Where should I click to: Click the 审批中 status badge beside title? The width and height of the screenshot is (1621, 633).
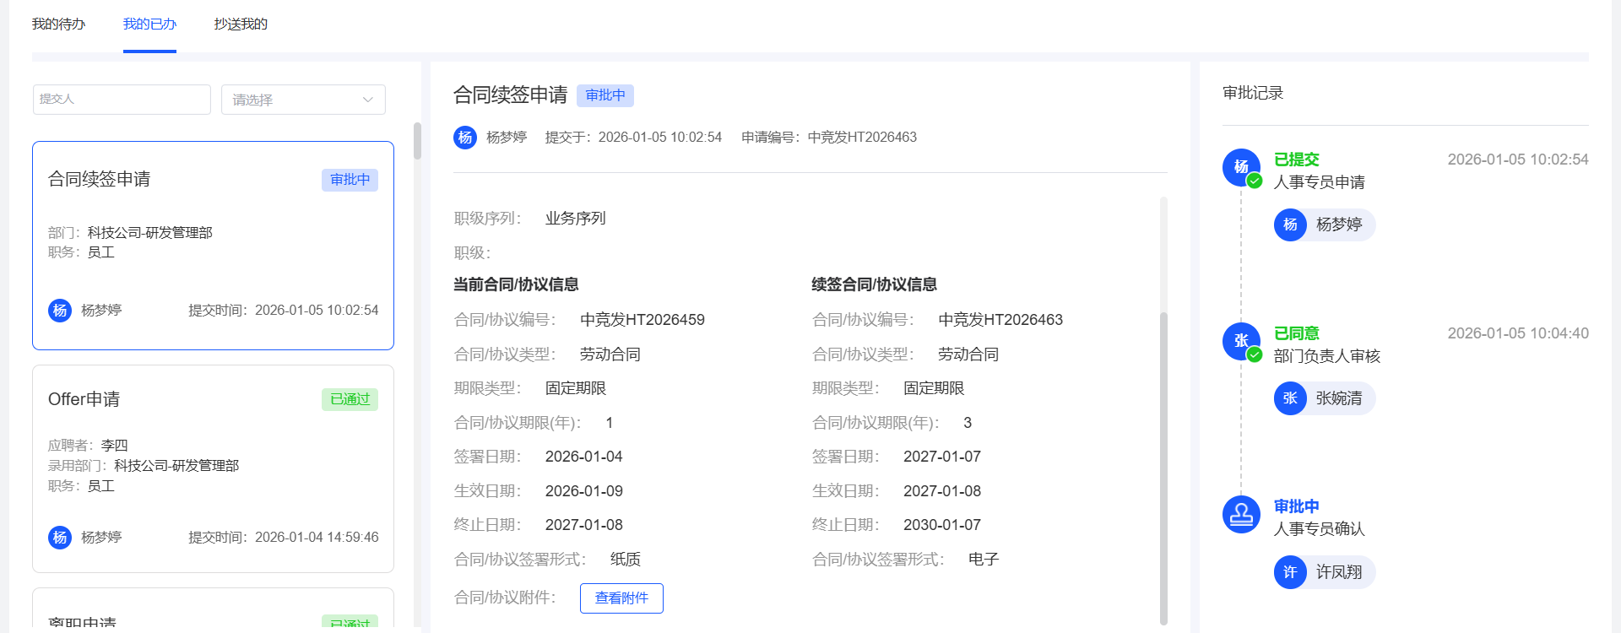pyautogui.click(x=605, y=95)
